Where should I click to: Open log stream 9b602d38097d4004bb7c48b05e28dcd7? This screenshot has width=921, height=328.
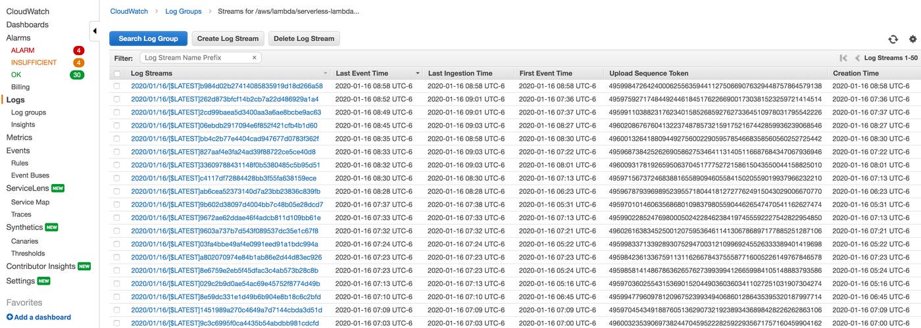pyautogui.click(x=227, y=204)
